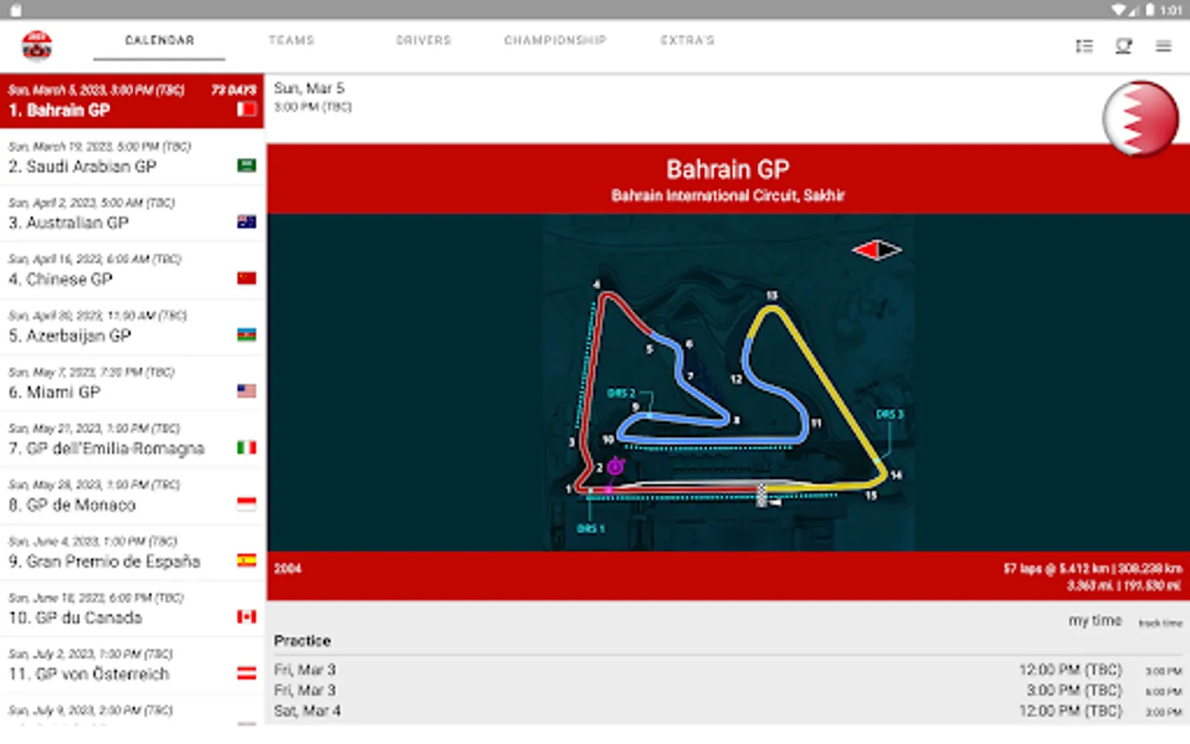Open the Drivers tab
Viewport: 1190px width, 744px height.
(x=424, y=41)
